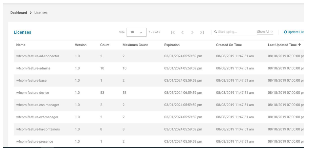Screen dimensions: 312x150
Task: Click the Licenses breadcrumb item
Action: point(41,12)
